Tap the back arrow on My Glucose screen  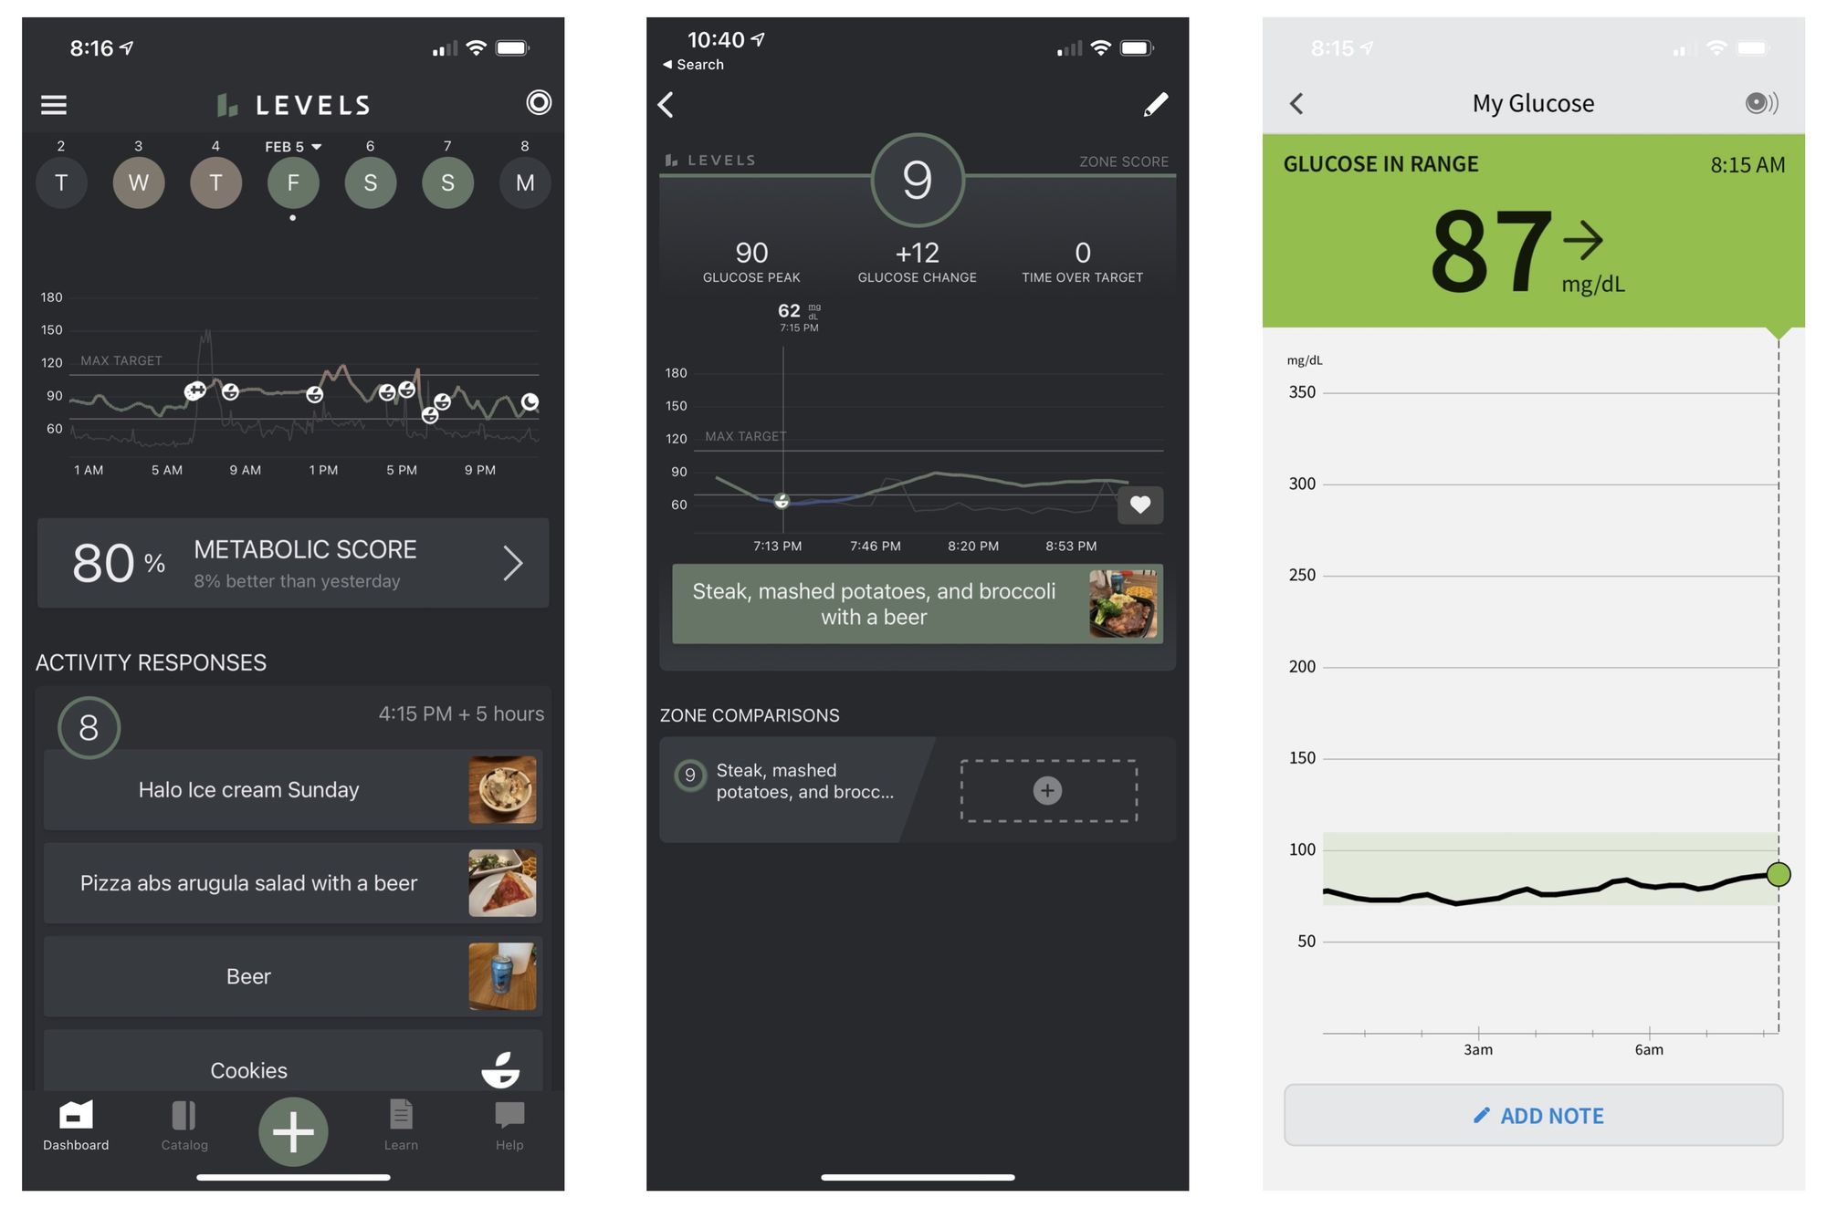[x=1298, y=103]
